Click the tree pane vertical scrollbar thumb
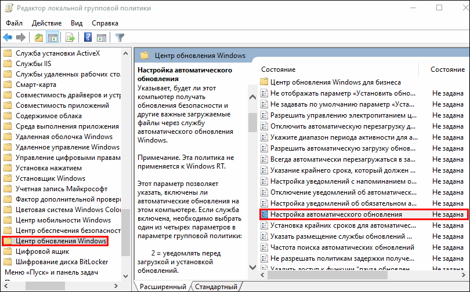The height and width of the screenshot is (292, 470). 125,232
